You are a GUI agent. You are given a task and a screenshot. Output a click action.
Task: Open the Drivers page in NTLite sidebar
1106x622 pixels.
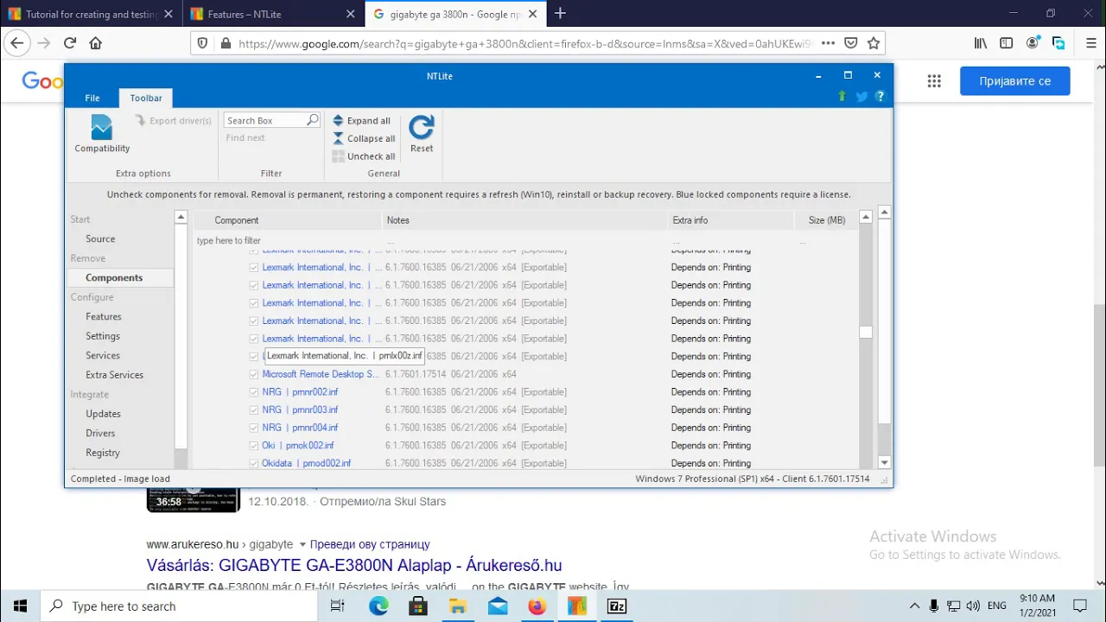click(100, 434)
